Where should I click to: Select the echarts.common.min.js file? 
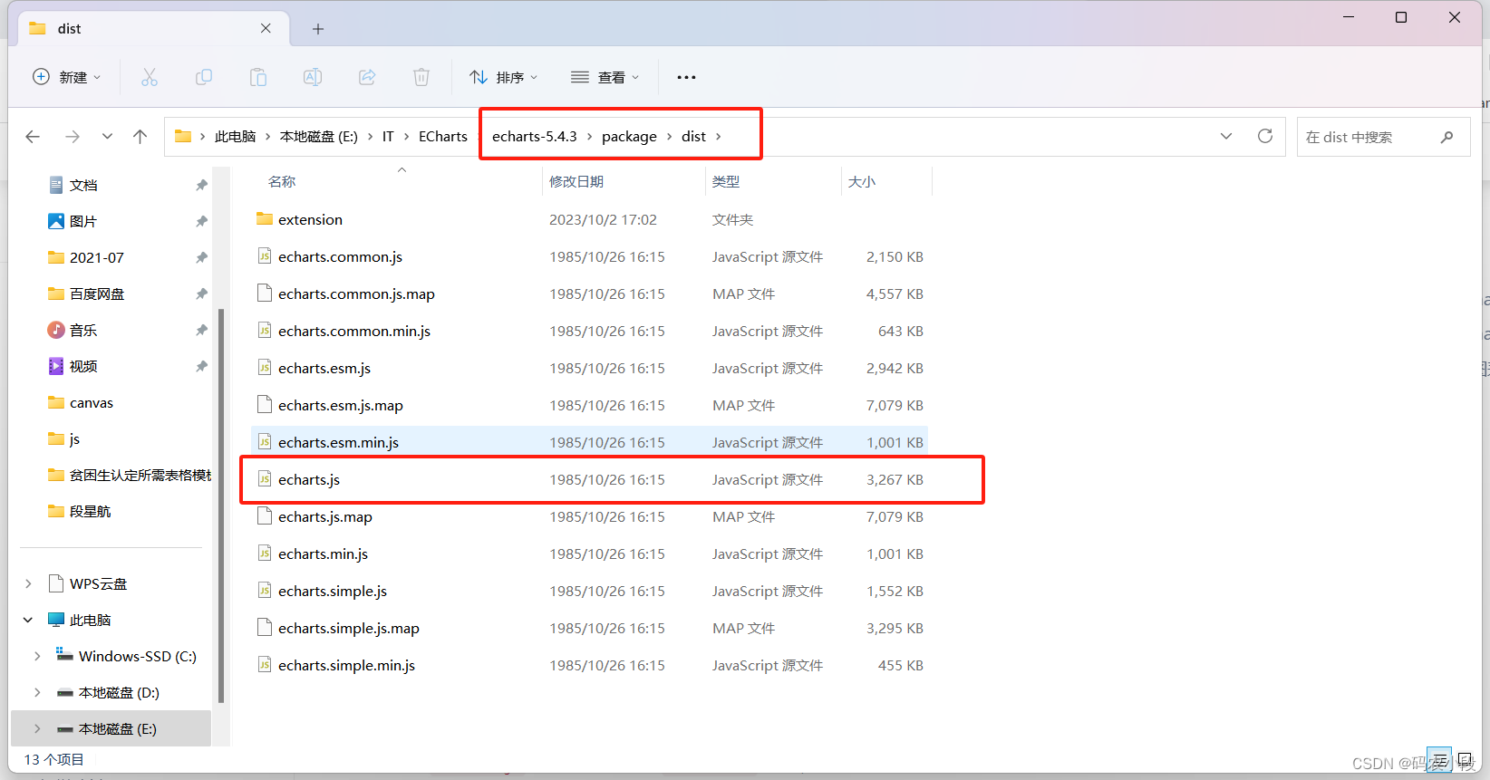590,331
